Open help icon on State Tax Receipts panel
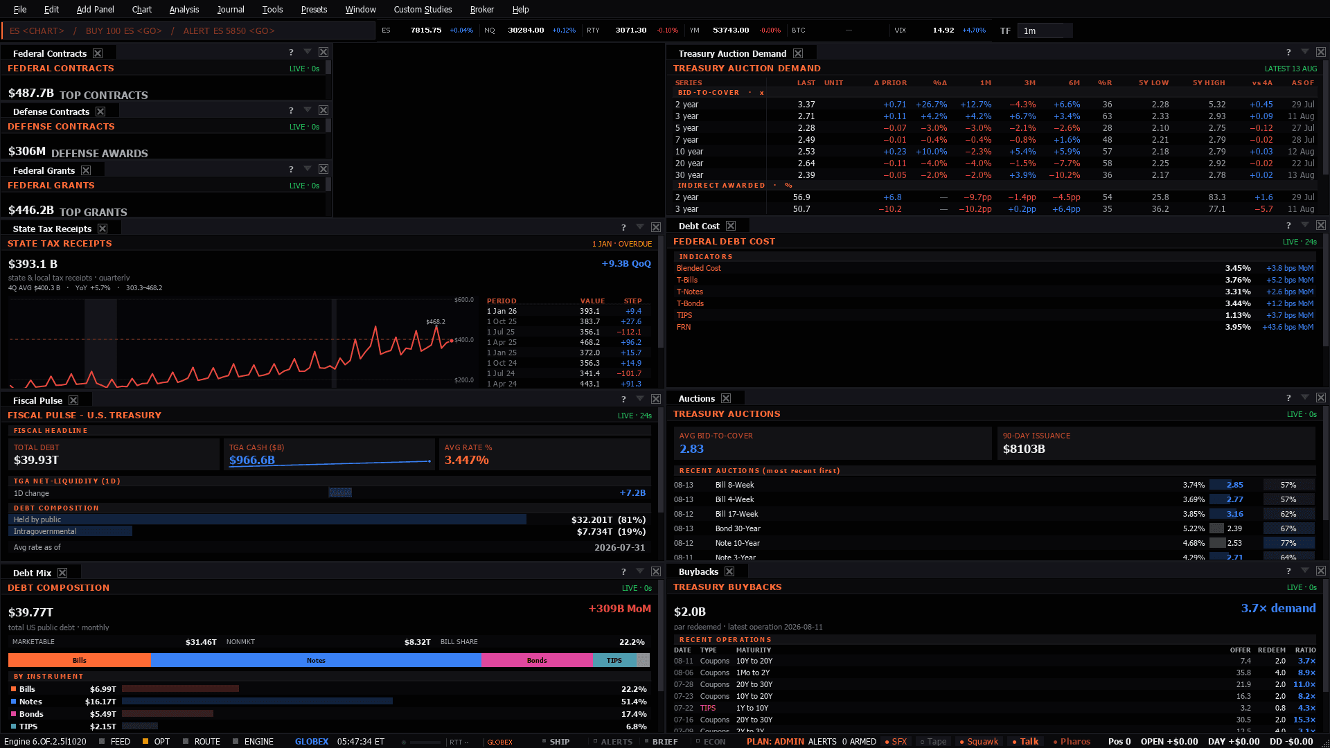The height and width of the screenshot is (748, 1330). 623,228
